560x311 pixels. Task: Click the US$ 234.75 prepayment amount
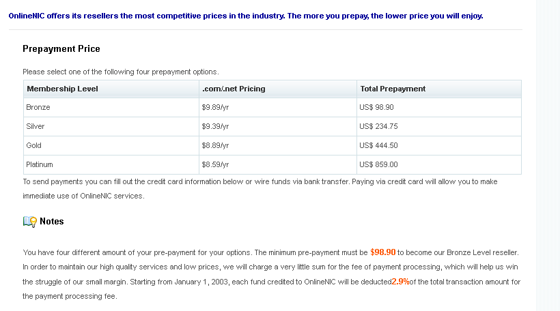[x=378, y=127]
